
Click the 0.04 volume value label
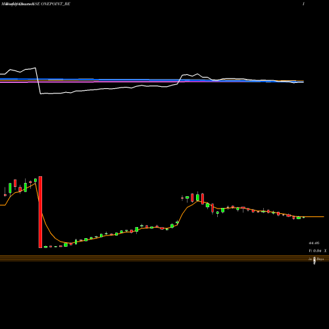[317, 251]
